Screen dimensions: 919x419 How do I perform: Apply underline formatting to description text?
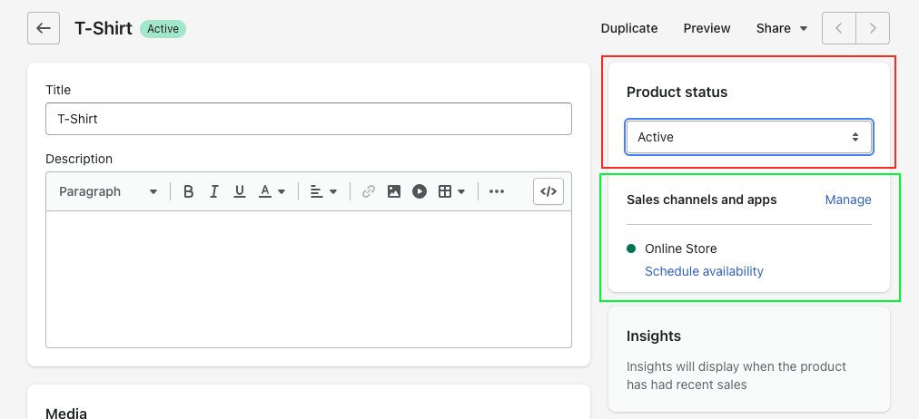pos(240,191)
